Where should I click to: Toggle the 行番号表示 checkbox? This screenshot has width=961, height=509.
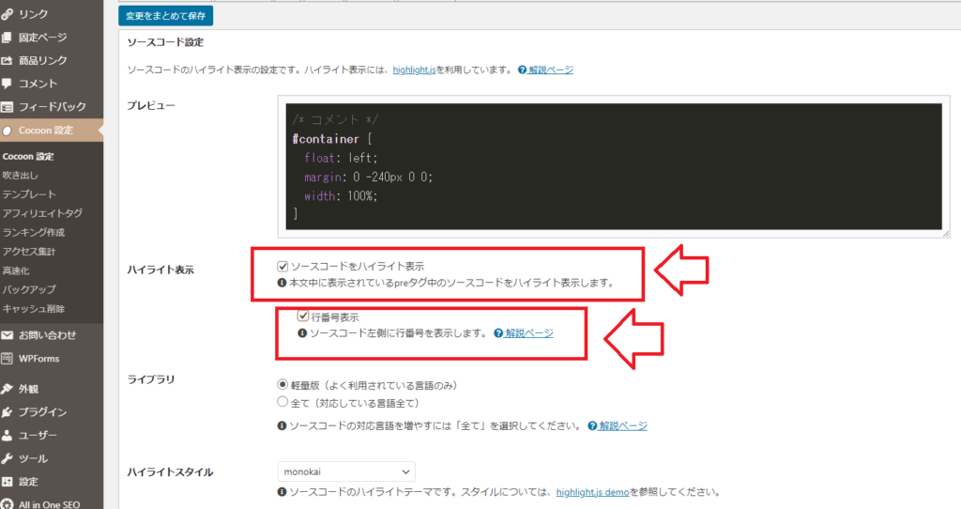tap(303, 316)
